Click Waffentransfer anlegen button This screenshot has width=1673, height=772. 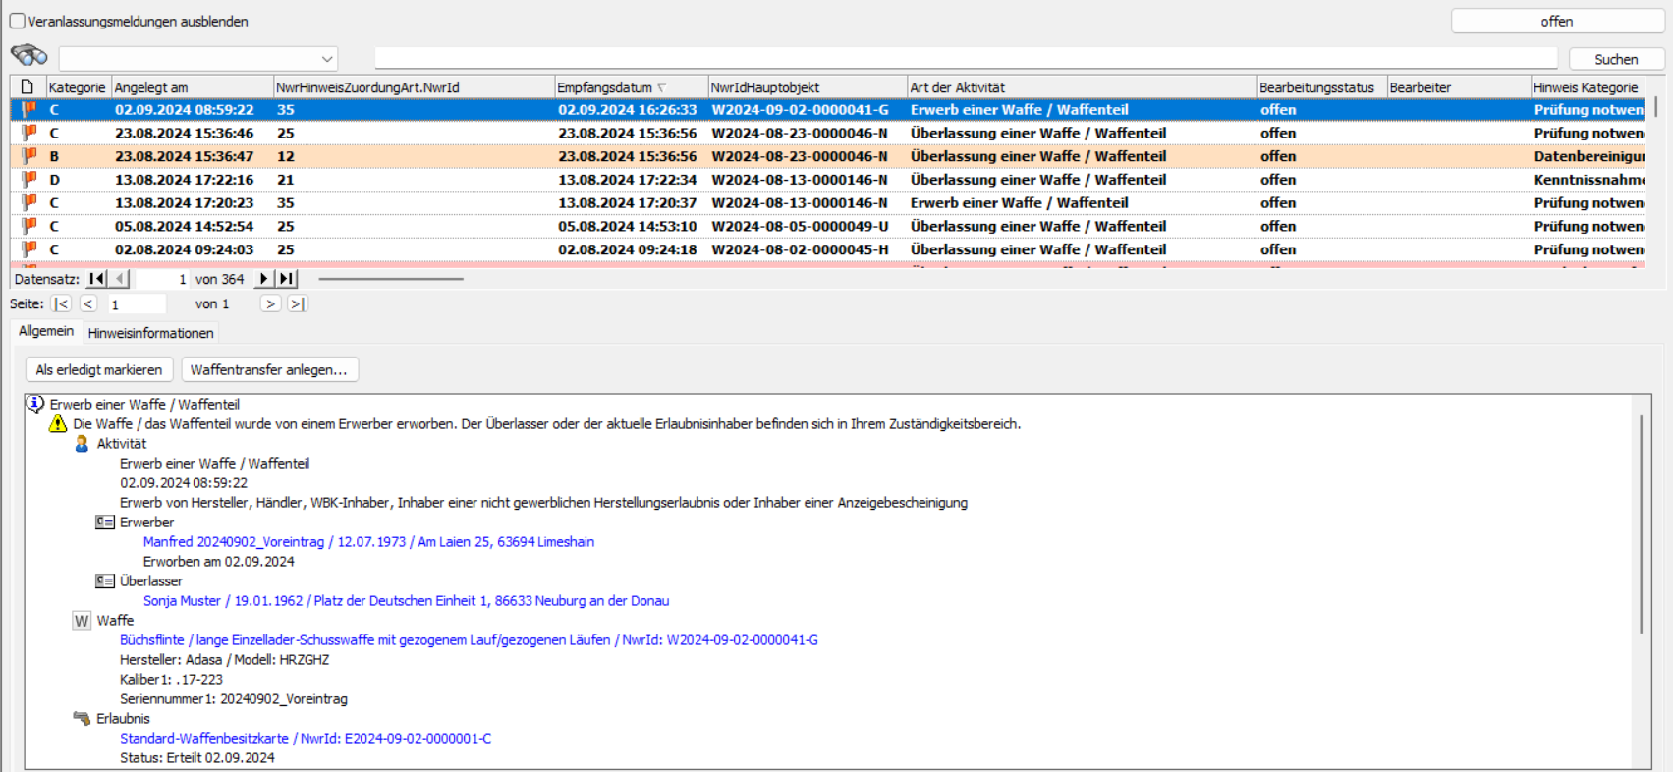(269, 370)
